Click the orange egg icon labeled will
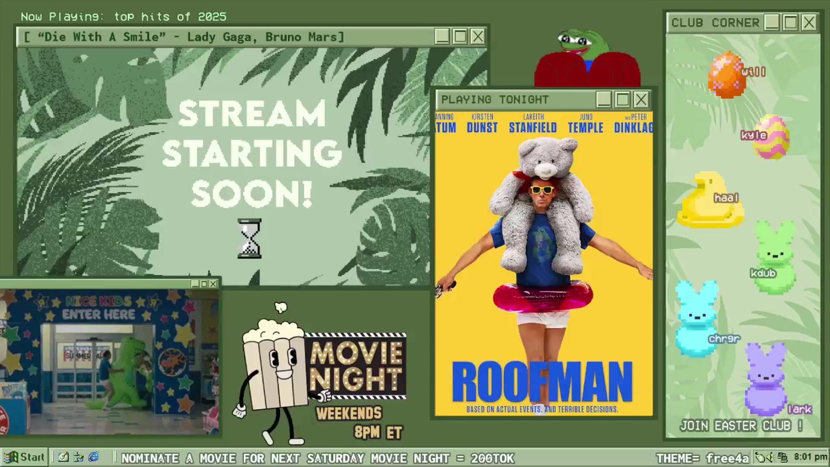The height and width of the screenshot is (467, 830). point(727,74)
